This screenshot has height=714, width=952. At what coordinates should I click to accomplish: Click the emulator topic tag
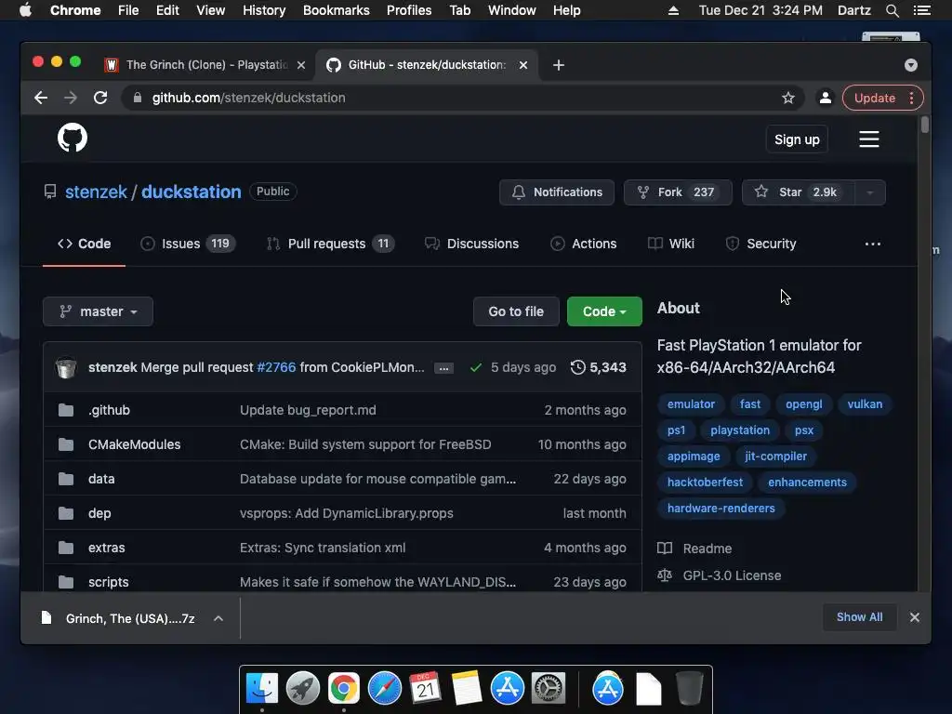691,404
